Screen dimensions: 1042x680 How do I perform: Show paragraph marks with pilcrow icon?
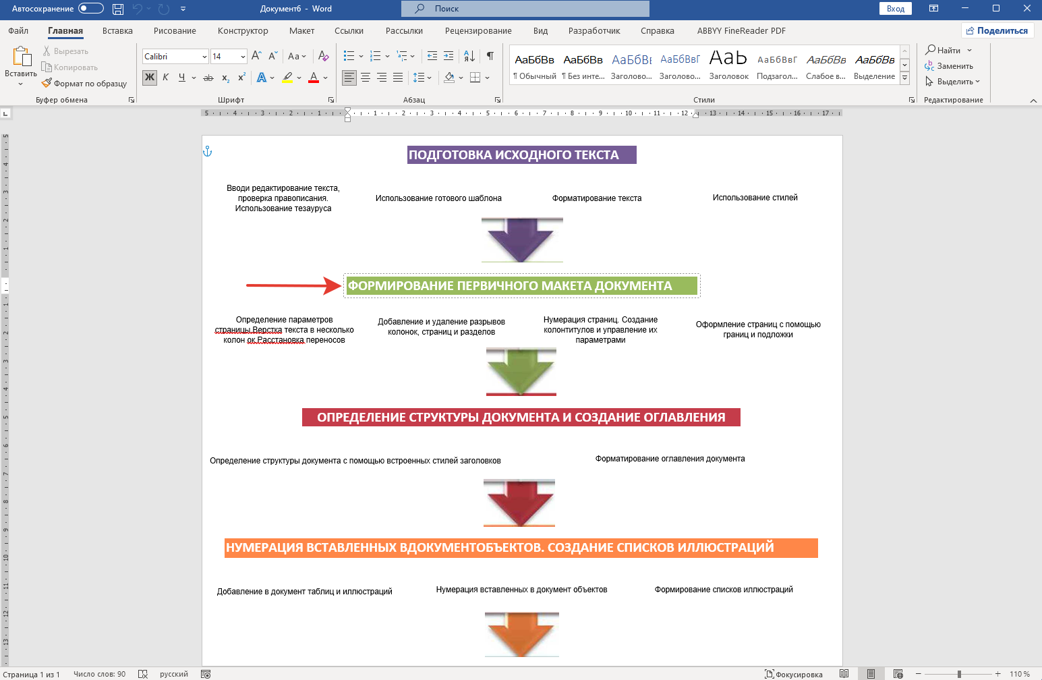click(x=490, y=56)
